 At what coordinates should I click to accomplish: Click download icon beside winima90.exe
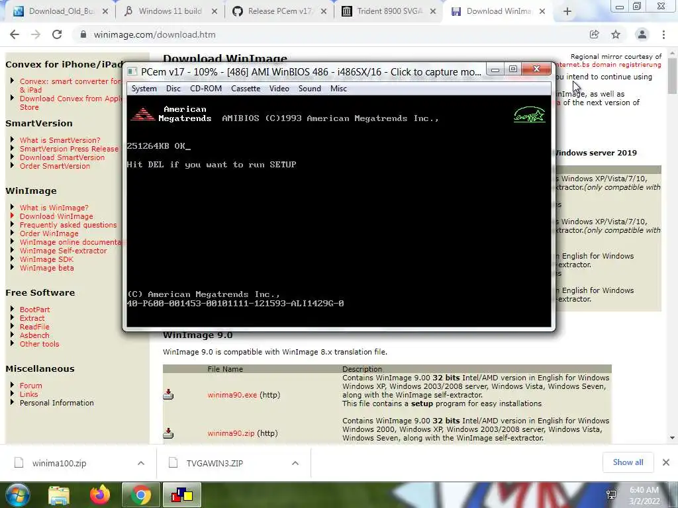click(168, 394)
